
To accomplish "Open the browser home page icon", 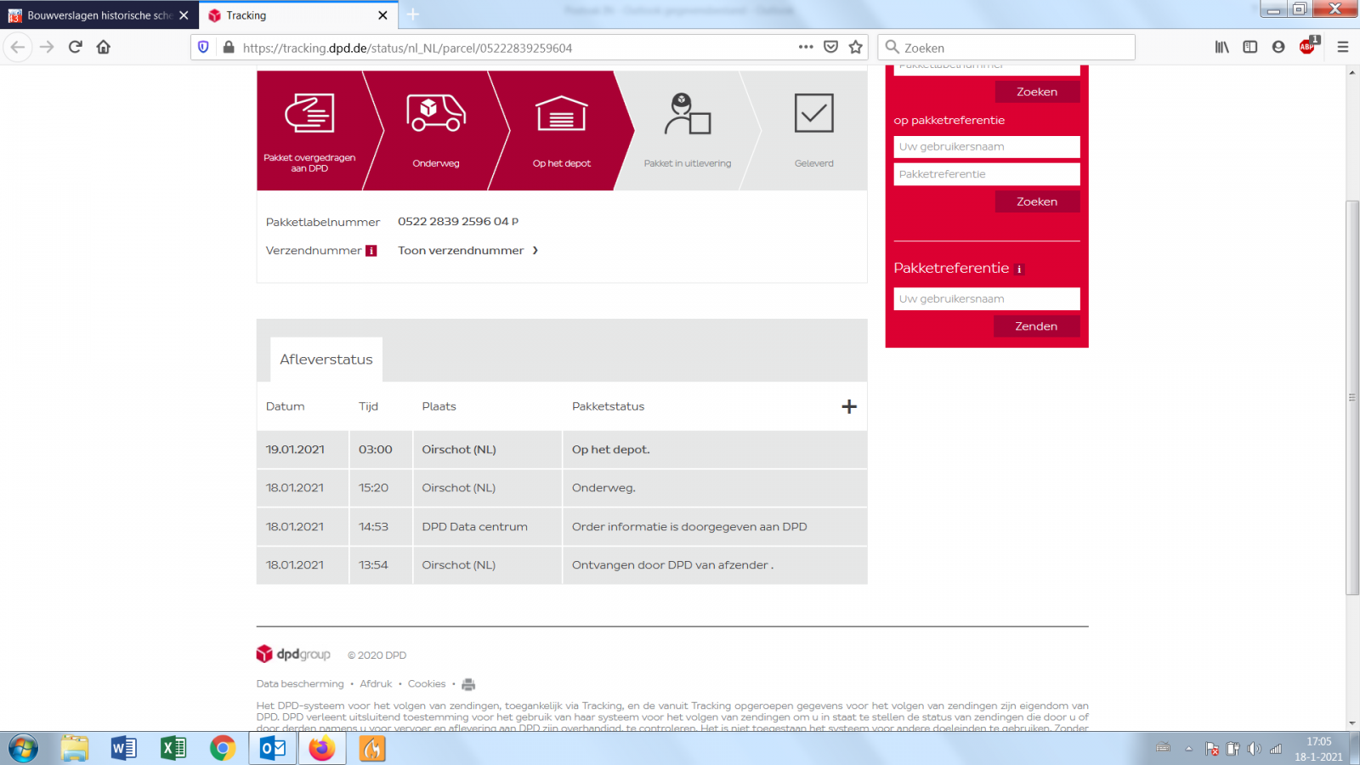I will [104, 47].
